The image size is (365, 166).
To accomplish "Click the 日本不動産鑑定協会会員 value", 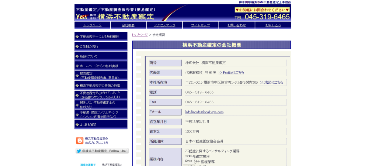I will [204, 141].
